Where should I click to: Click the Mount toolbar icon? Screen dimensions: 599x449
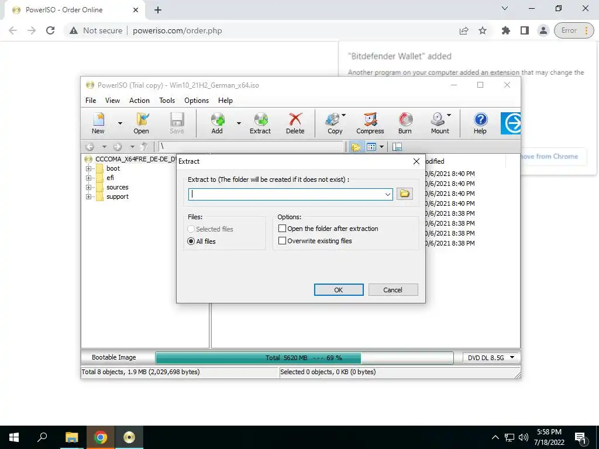pos(439,123)
